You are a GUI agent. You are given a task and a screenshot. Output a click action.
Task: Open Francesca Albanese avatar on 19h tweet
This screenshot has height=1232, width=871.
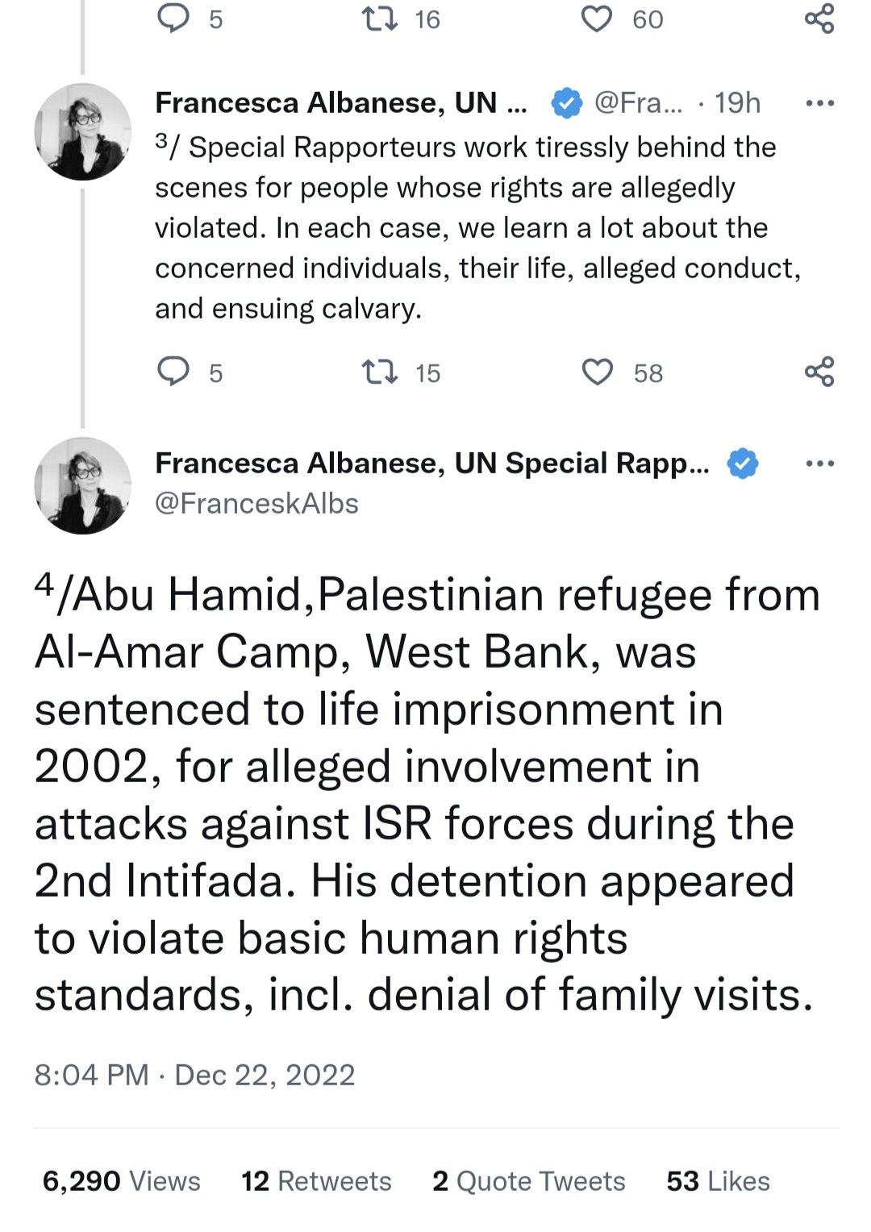click(x=83, y=131)
